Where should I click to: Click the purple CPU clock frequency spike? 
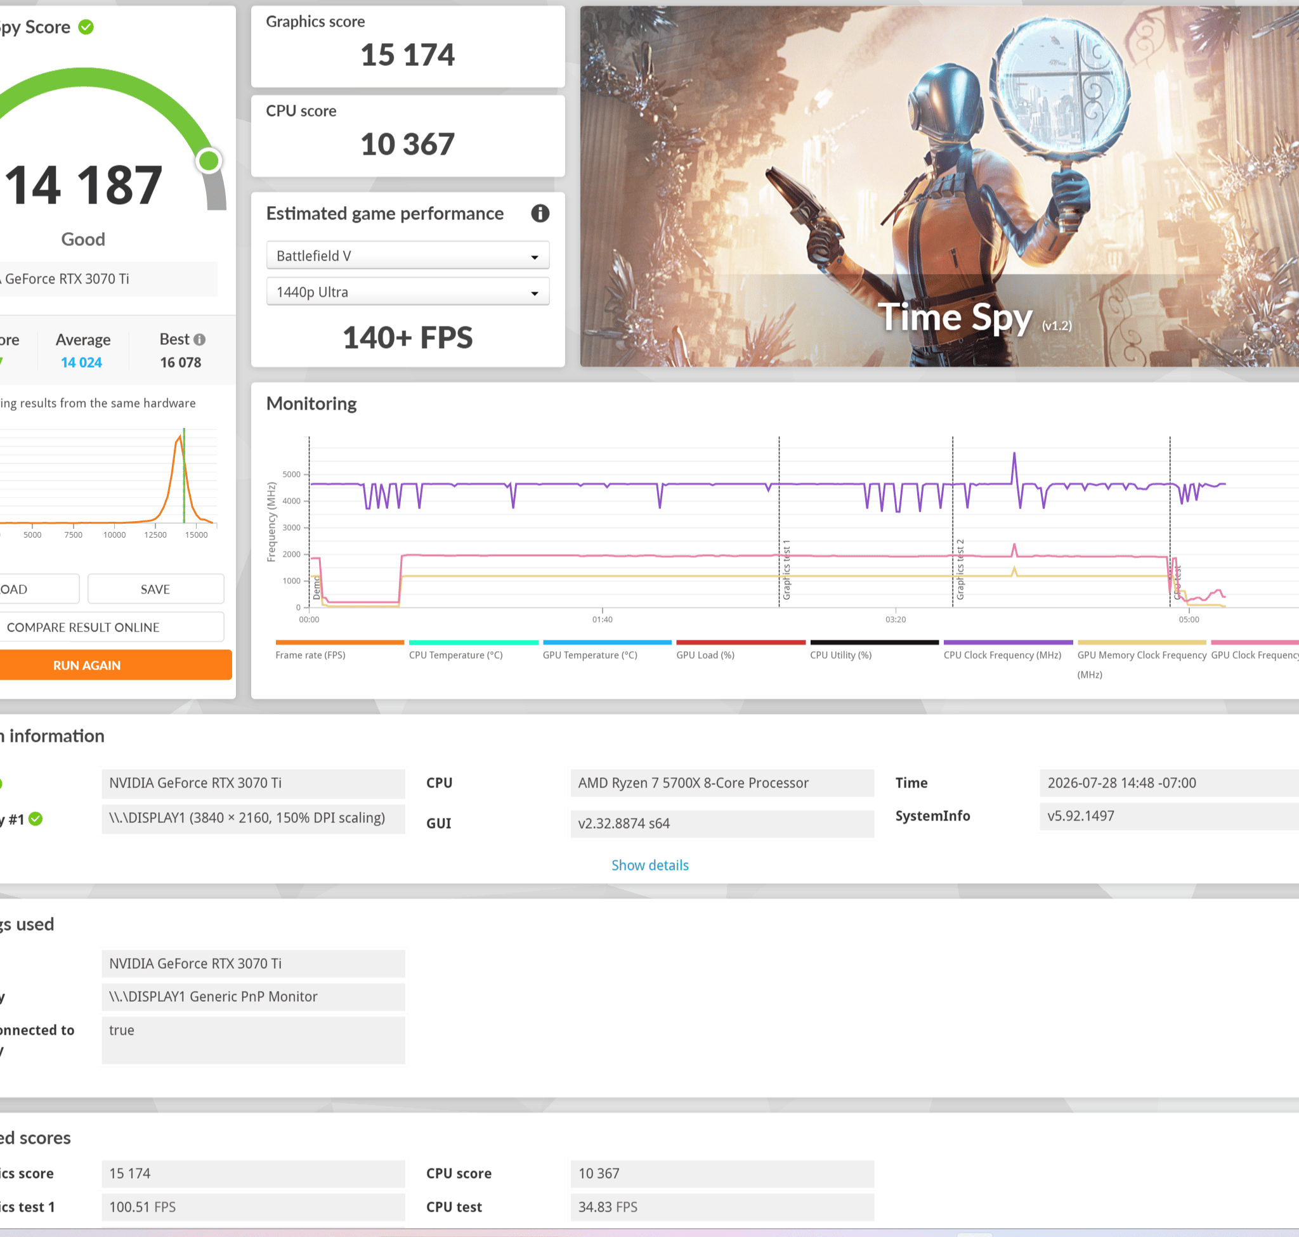pos(1014,467)
